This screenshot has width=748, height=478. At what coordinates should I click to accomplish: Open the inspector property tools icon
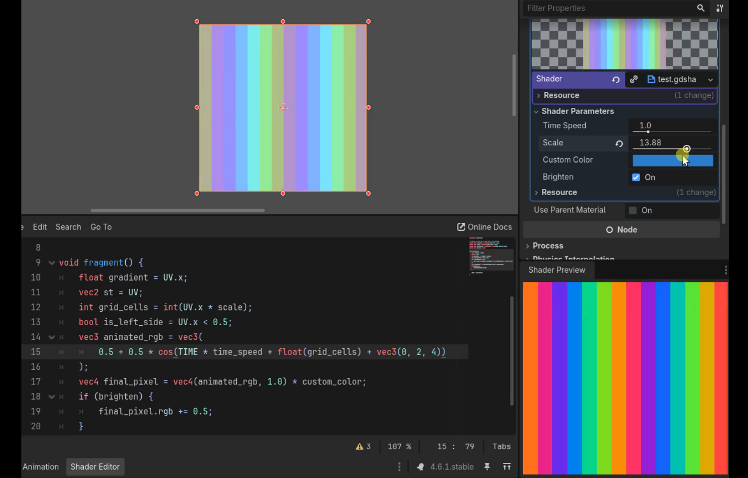[720, 8]
